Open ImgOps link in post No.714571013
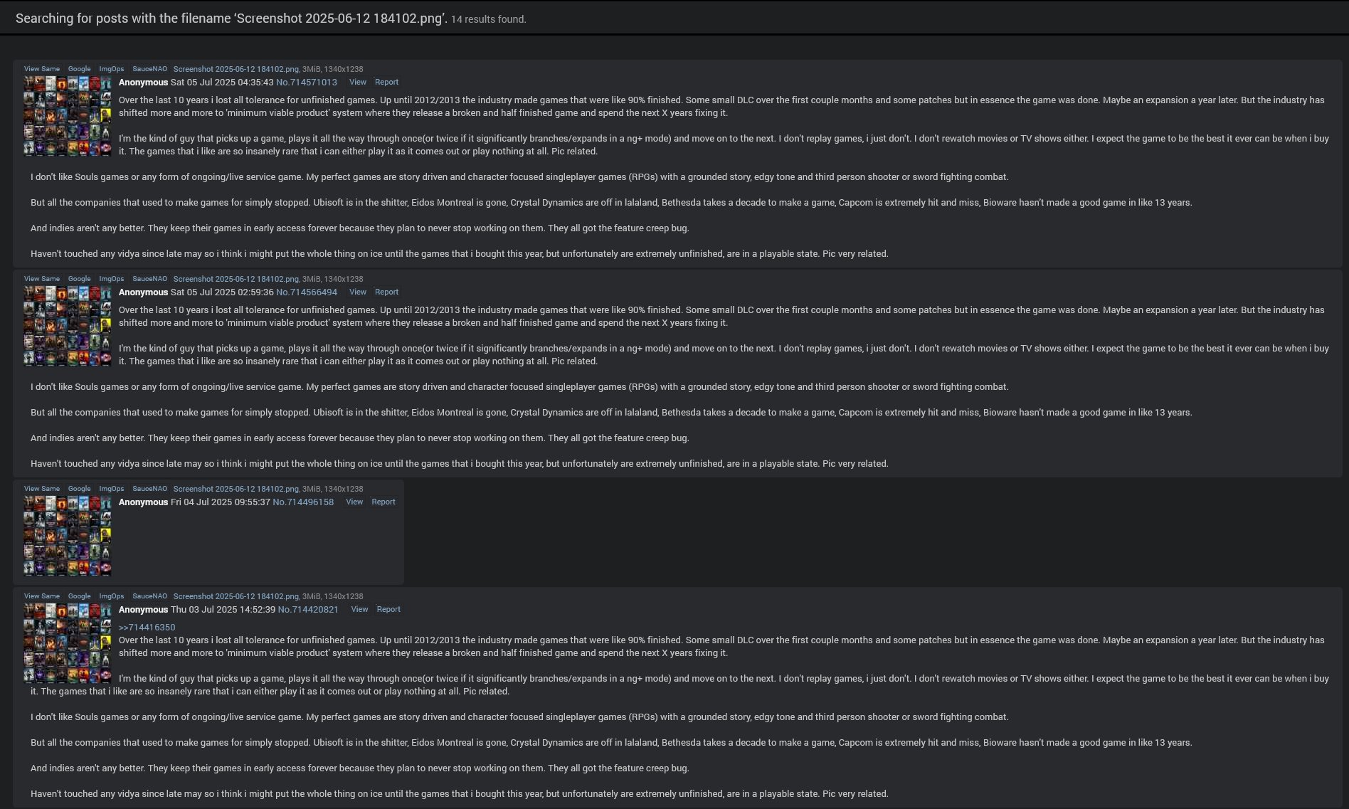The image size is (1349, 809). [x=112, y=69]
